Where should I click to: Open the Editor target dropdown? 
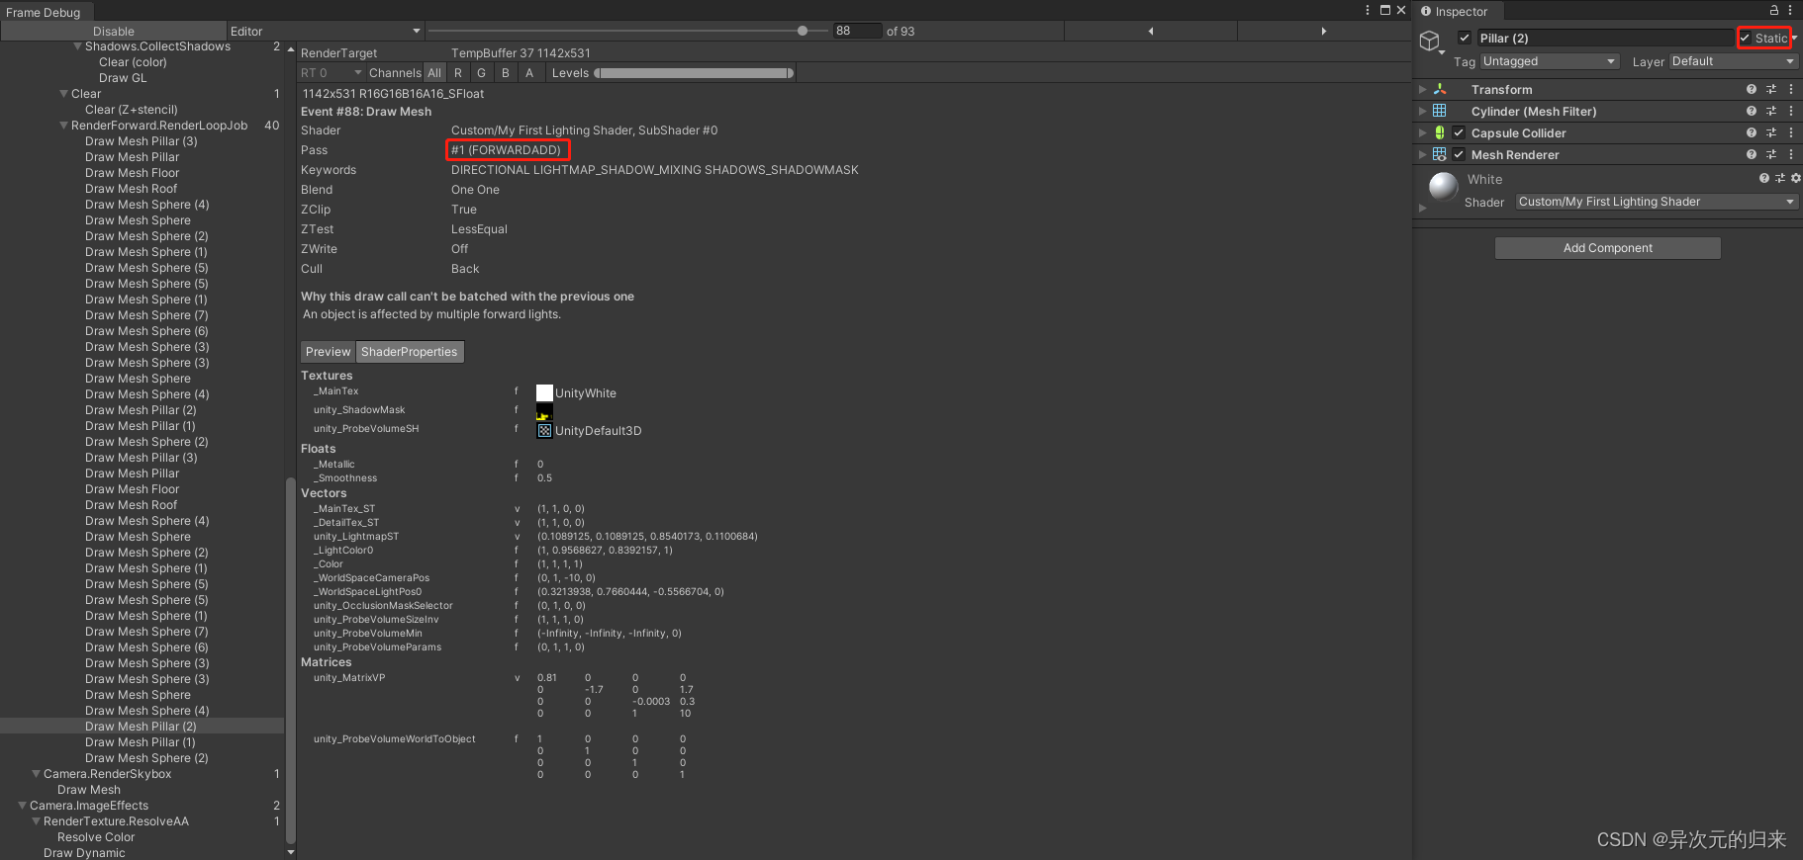pyautogui.click(x=326, y=32)
